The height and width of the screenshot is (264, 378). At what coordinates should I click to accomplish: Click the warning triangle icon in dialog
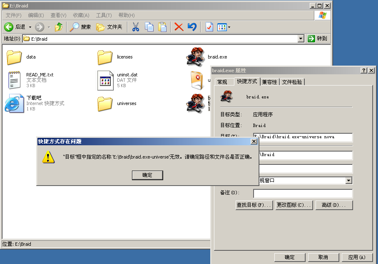pos(48,157)
